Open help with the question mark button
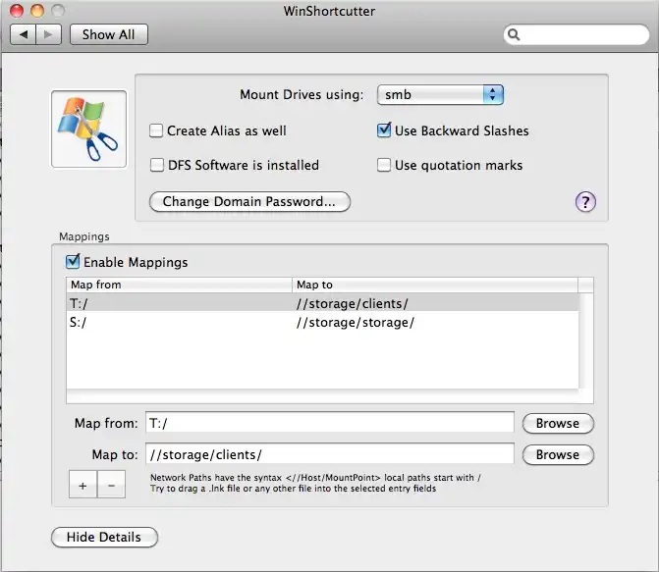Viewport: 659px width, 572px height. [585, 202]
